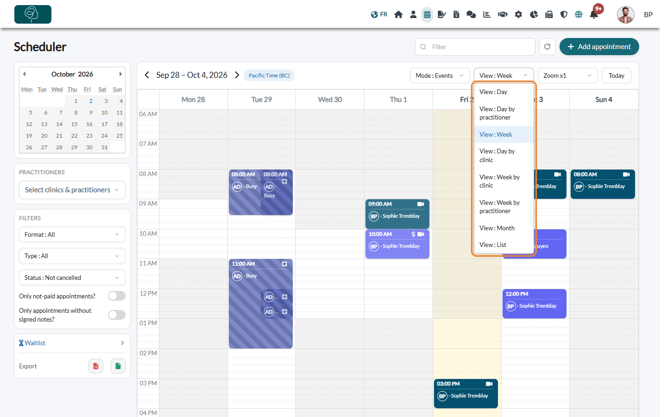The height and width of the screenshot is (417, 667).
Task: Open the teal globe icon
Action: coord(579,14)
